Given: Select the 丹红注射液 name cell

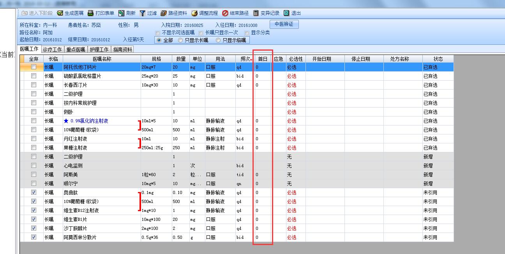Looking at the screenshot, I should pyautogui.click(x=102, y=139).
